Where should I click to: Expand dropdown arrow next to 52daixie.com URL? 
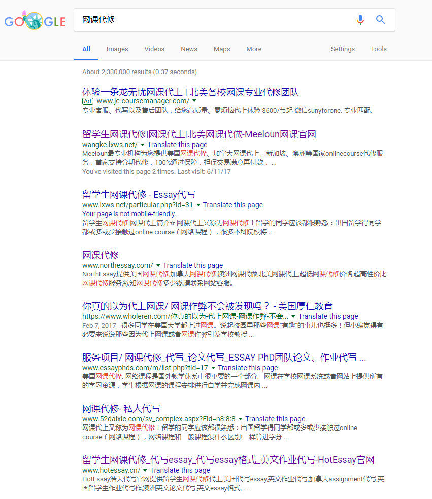point(241,419)
